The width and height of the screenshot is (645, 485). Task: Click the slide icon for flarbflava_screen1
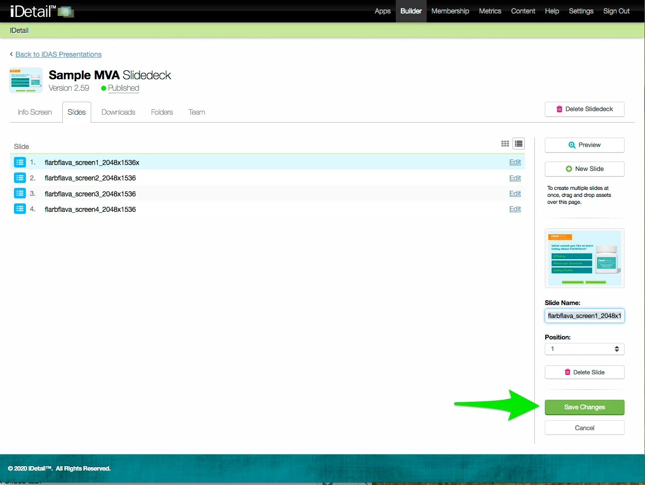(x=20, y=162)
